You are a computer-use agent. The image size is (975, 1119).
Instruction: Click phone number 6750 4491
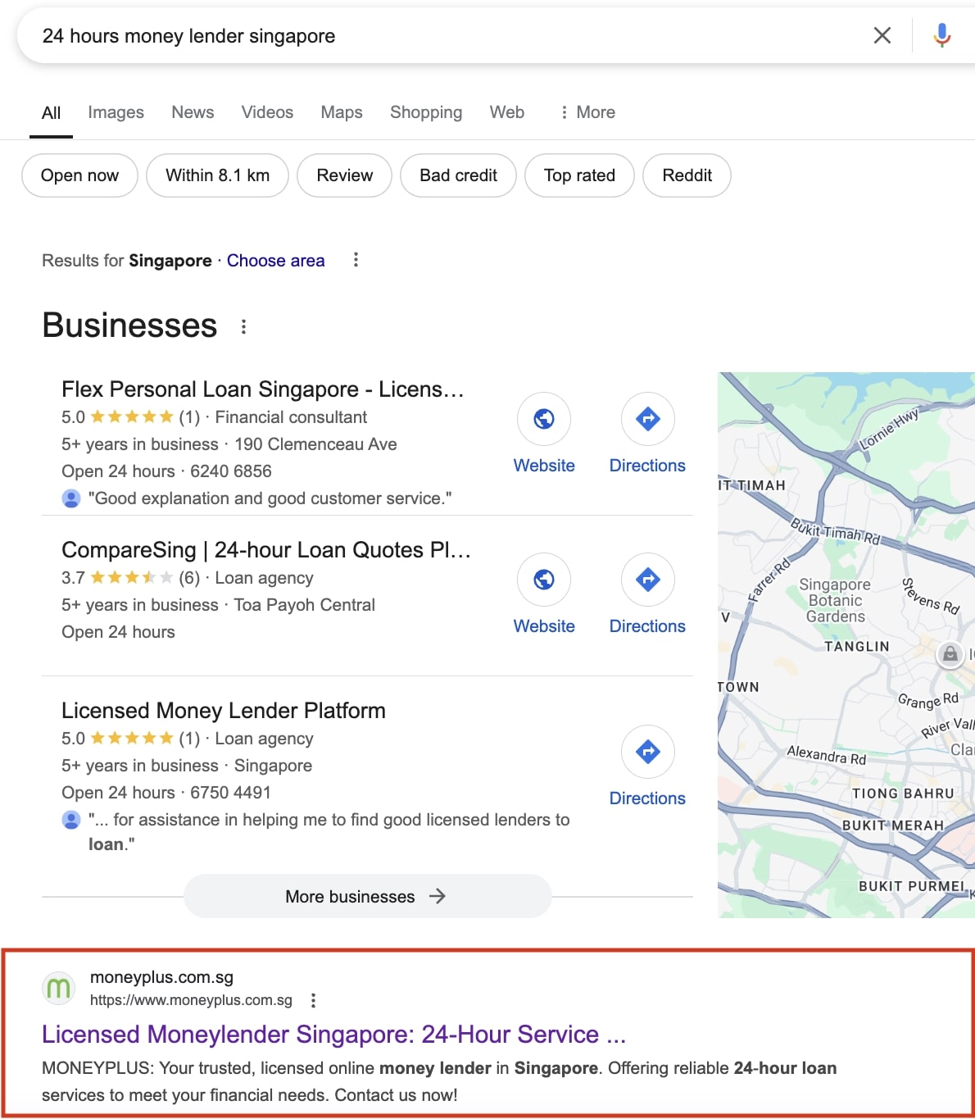230,793
